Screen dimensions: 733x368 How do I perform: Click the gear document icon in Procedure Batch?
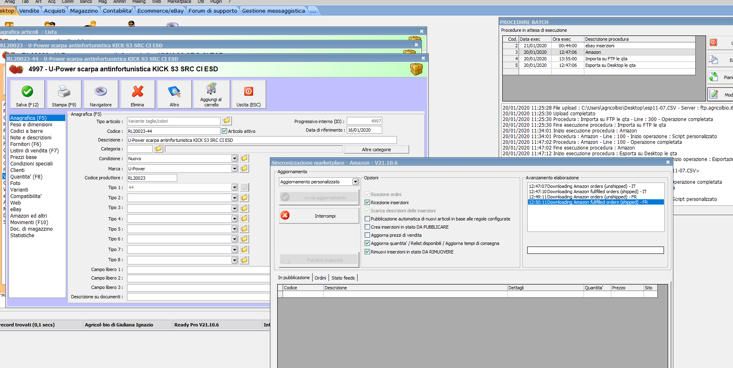pyautogui.click(x=713, y=60)
